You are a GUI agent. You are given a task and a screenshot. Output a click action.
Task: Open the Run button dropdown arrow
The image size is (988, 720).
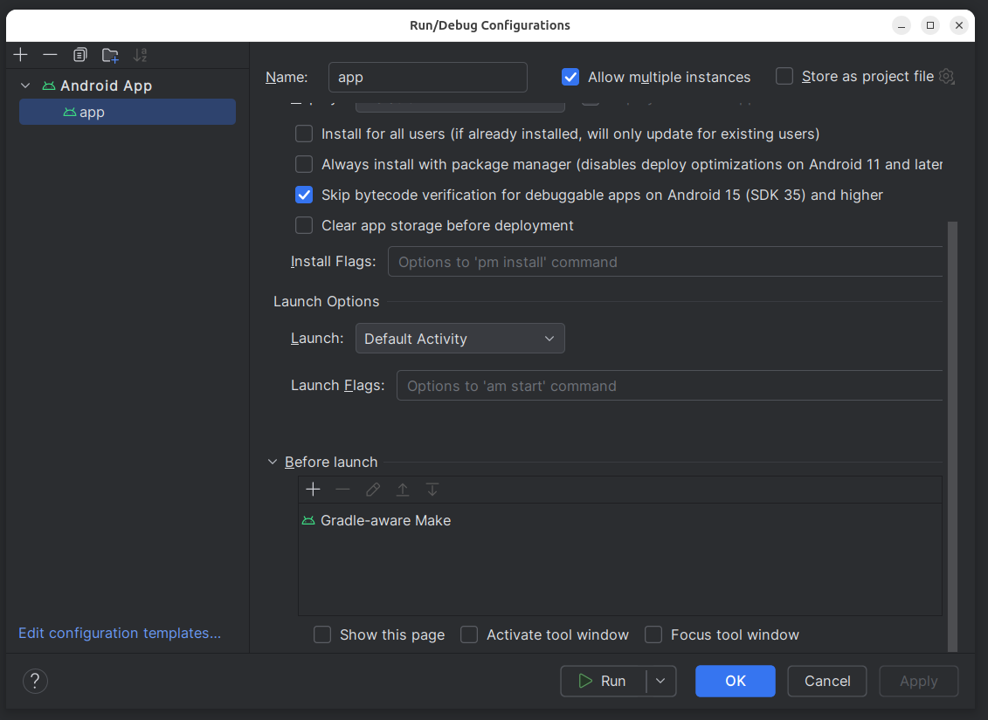coord(660,681)
